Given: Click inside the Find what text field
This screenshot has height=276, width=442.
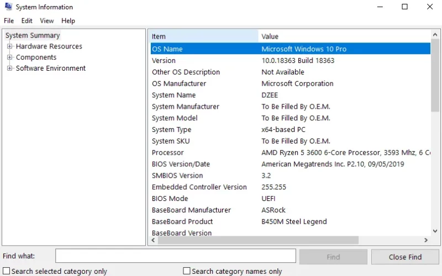Looking at the screenshot, I should [176, 256].
